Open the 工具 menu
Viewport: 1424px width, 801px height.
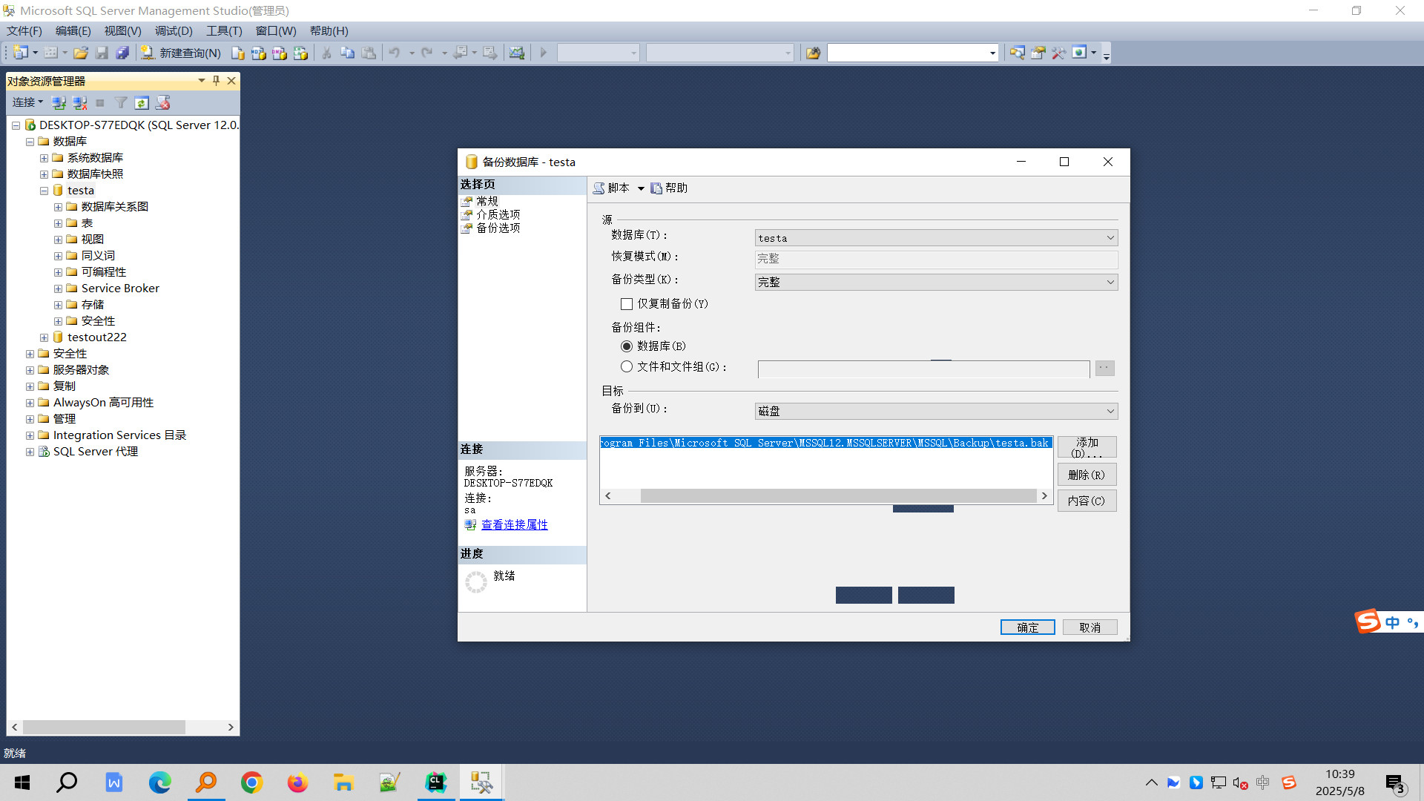pos(223,30)
